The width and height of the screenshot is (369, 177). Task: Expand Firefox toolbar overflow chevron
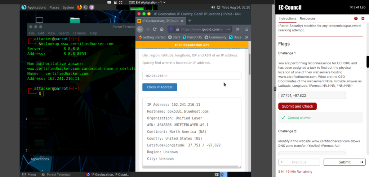tap(238, 29)
